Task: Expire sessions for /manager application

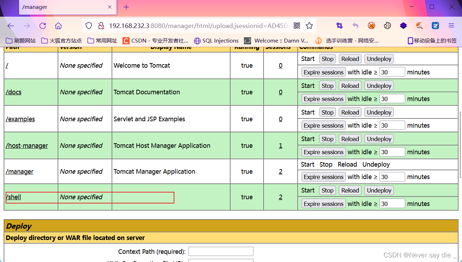Action: pos(324,177)
